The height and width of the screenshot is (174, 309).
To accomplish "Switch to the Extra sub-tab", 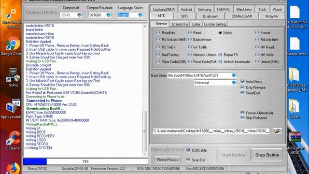I will 196,24.
